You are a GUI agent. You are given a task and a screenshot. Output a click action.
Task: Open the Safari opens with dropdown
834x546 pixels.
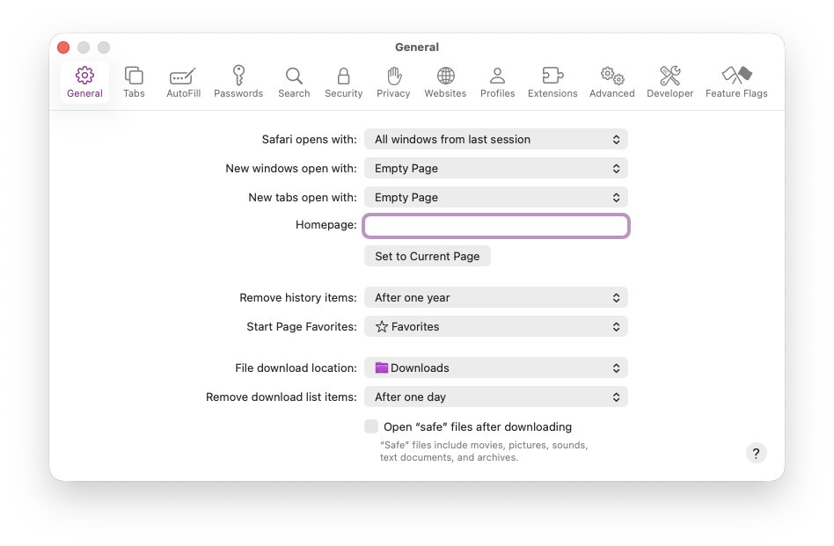(495, 139)
